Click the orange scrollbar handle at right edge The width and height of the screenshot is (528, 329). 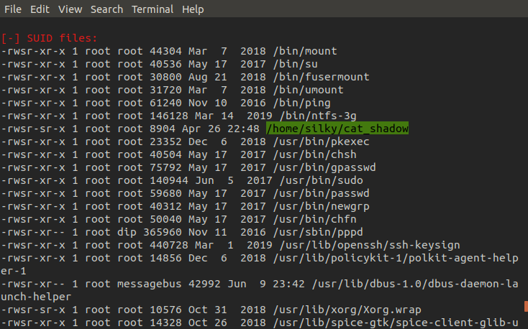[526, 307]
